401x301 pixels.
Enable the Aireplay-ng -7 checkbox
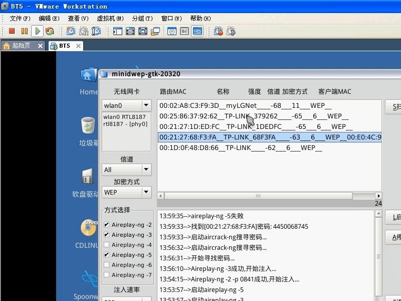pos(107,274)
